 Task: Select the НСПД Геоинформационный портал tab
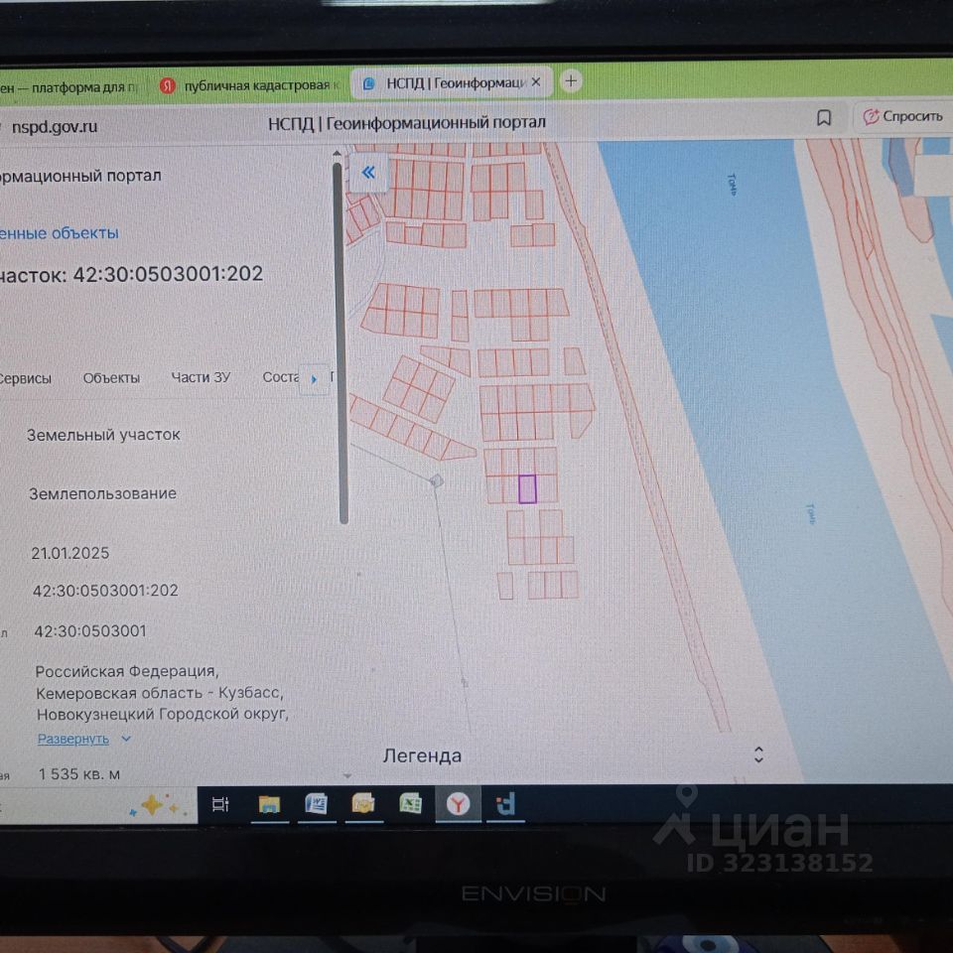[x=451, y=83]
